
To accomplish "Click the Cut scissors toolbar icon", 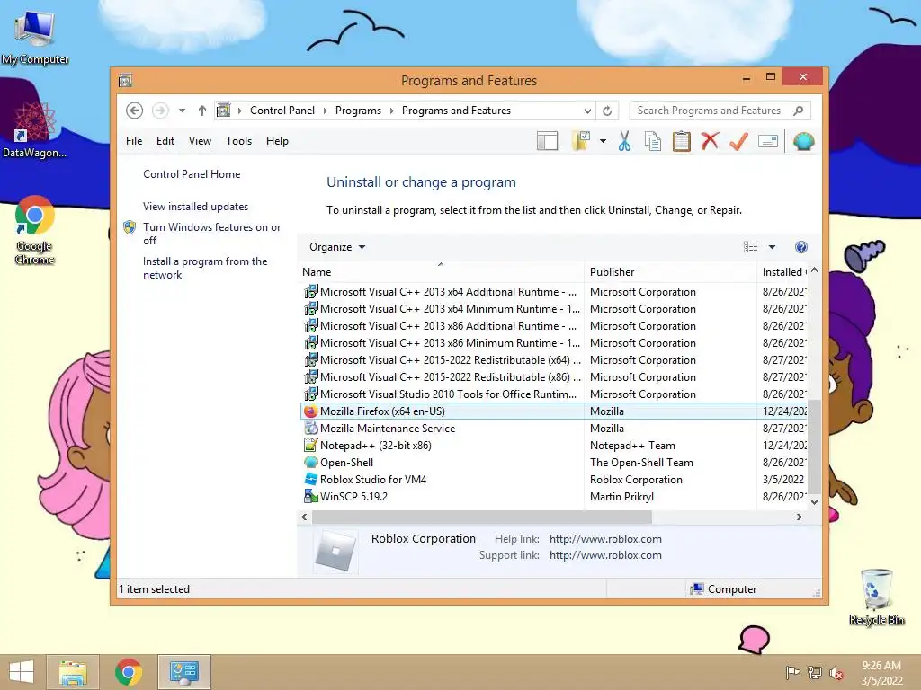I will tap(624, 141).
